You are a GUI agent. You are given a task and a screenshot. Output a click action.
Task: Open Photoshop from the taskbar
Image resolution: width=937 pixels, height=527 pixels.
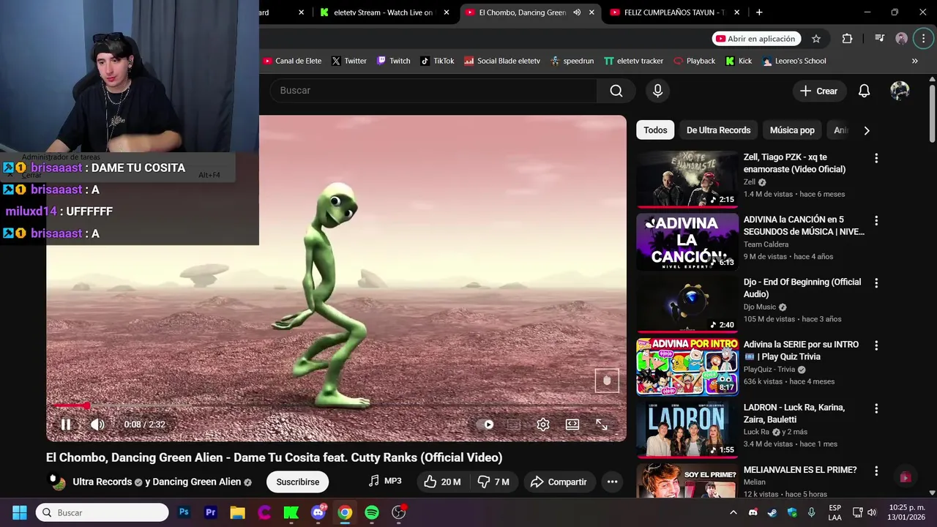point(184,512)
